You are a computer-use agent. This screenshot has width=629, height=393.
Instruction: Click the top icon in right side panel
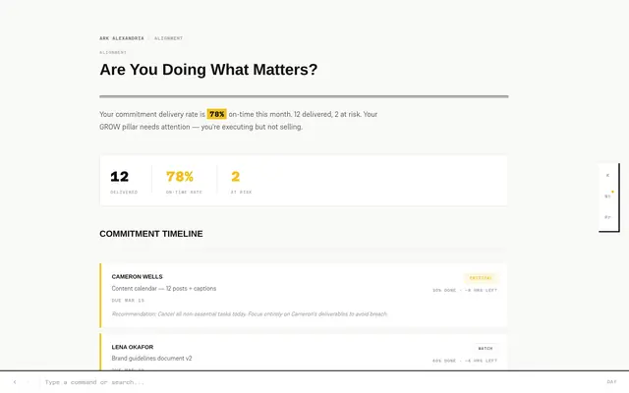point(607,175)
